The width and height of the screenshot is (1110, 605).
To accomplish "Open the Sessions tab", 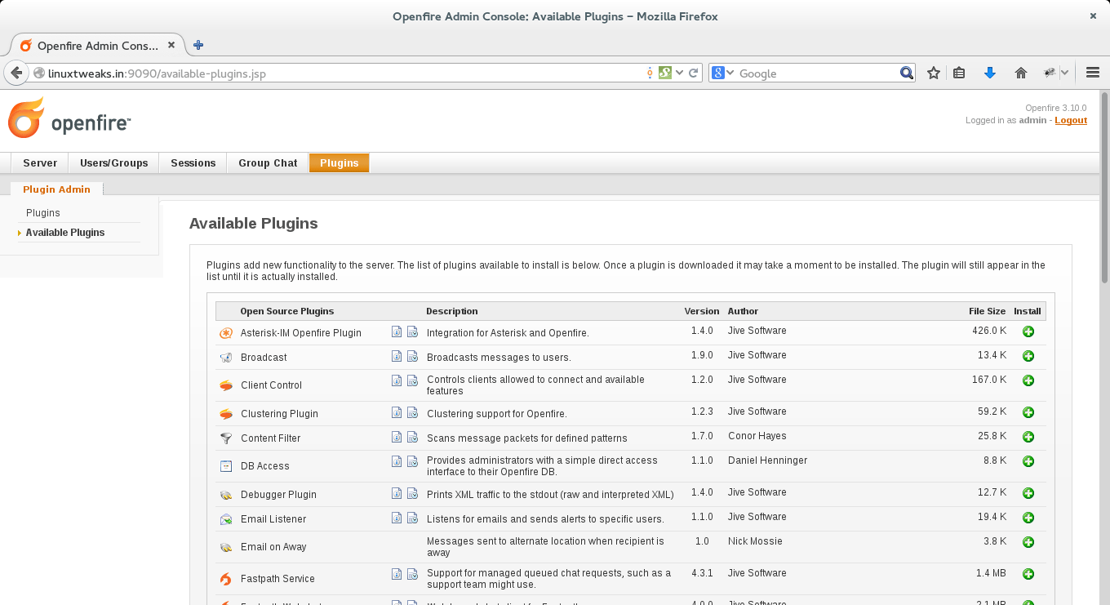I will pyautogui.click(x=193, y=163).
